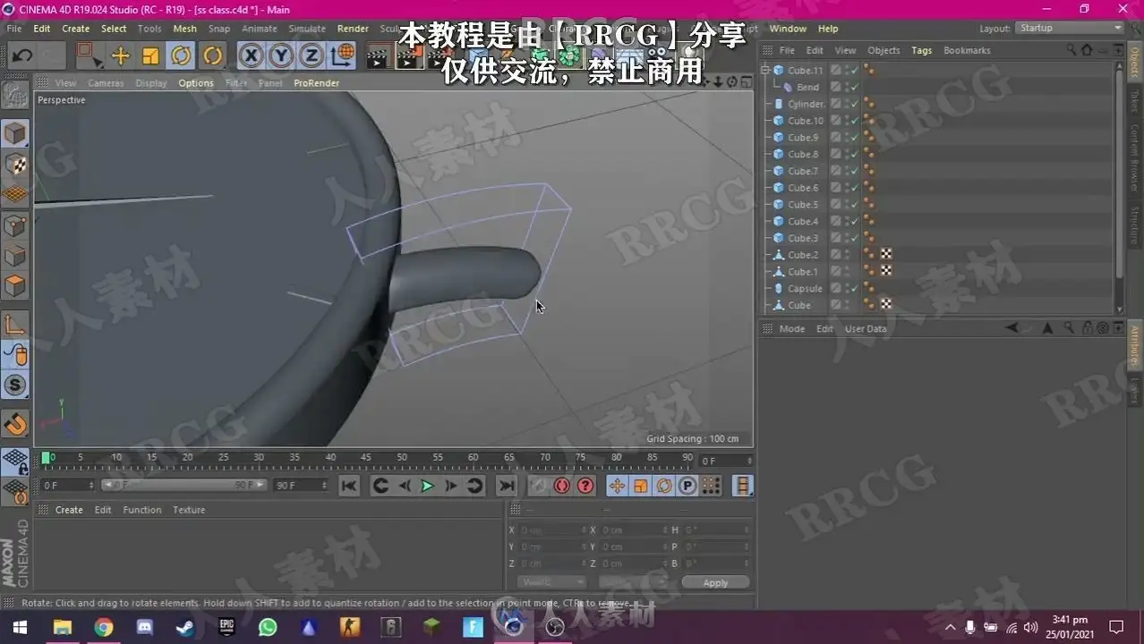Toggle Position keyframe recording icon
Image resolution: width=1144 pixels, height=644 pixels.
617,486
